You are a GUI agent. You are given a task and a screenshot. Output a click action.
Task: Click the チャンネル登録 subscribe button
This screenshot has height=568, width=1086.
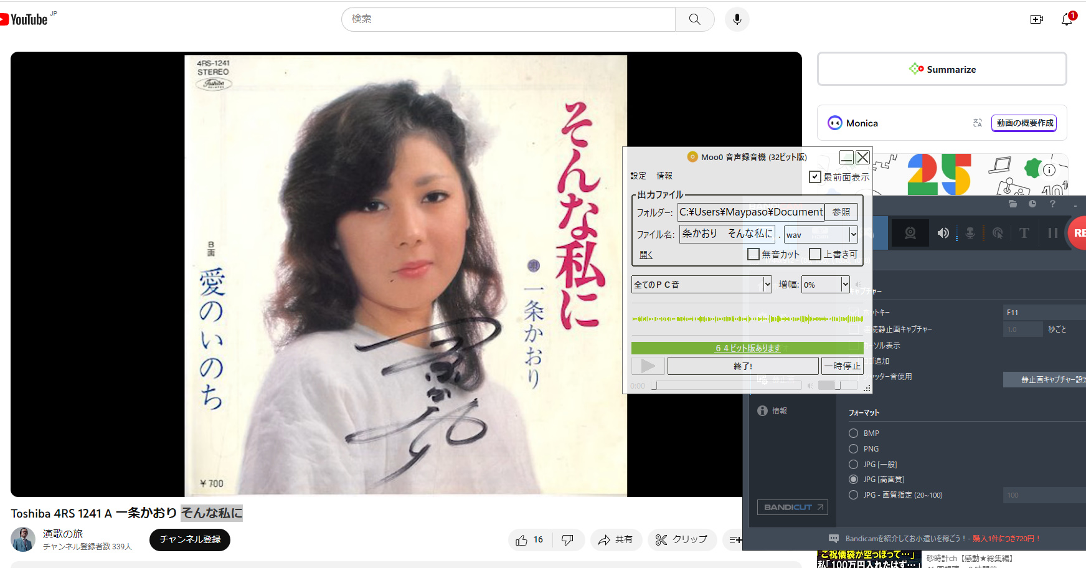point(190,539)
